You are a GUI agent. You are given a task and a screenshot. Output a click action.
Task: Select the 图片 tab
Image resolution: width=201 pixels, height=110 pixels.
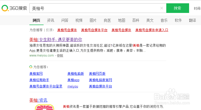(x=93, y=20)
